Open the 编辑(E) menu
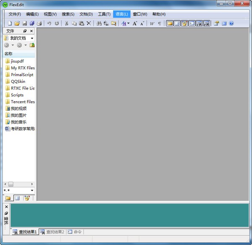The image size is (252, 245). (32, 14)
